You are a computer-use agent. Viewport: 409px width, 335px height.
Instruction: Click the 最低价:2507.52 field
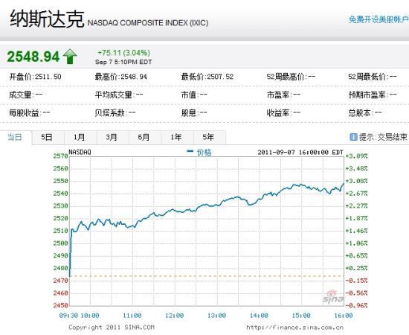click(207, 77)
